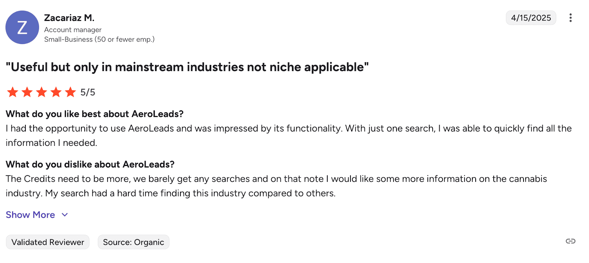The width and height of the screenshot is (589, 263).
Task: Click the Show More link
Action: tap(30, 215)
